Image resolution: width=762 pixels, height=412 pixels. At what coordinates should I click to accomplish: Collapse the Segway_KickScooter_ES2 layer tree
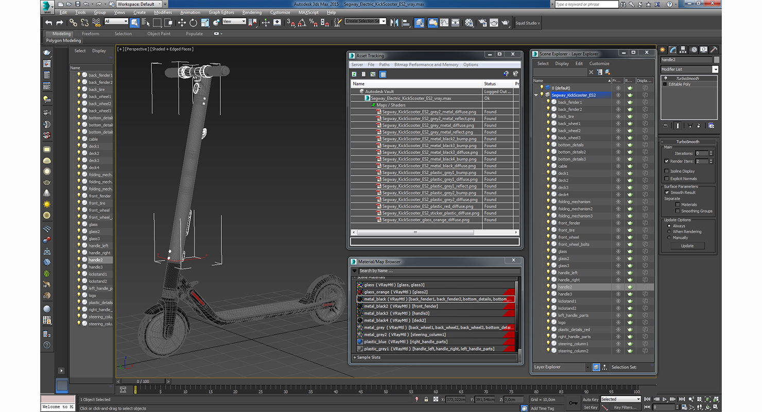coord(536,95)
